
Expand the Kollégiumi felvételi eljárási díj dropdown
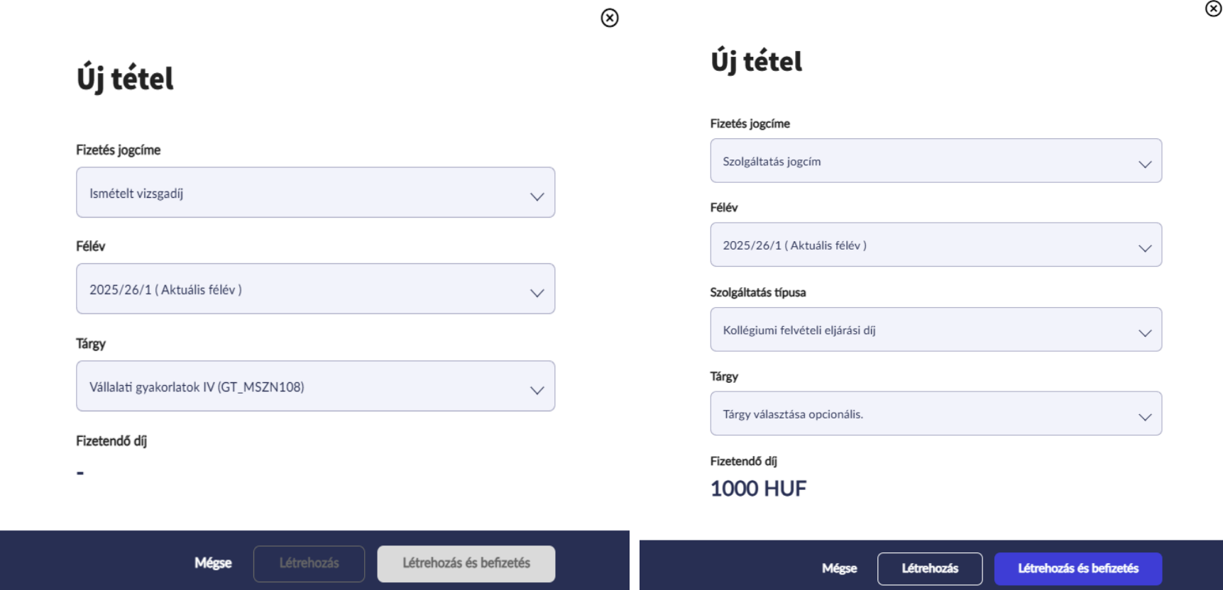923,330
